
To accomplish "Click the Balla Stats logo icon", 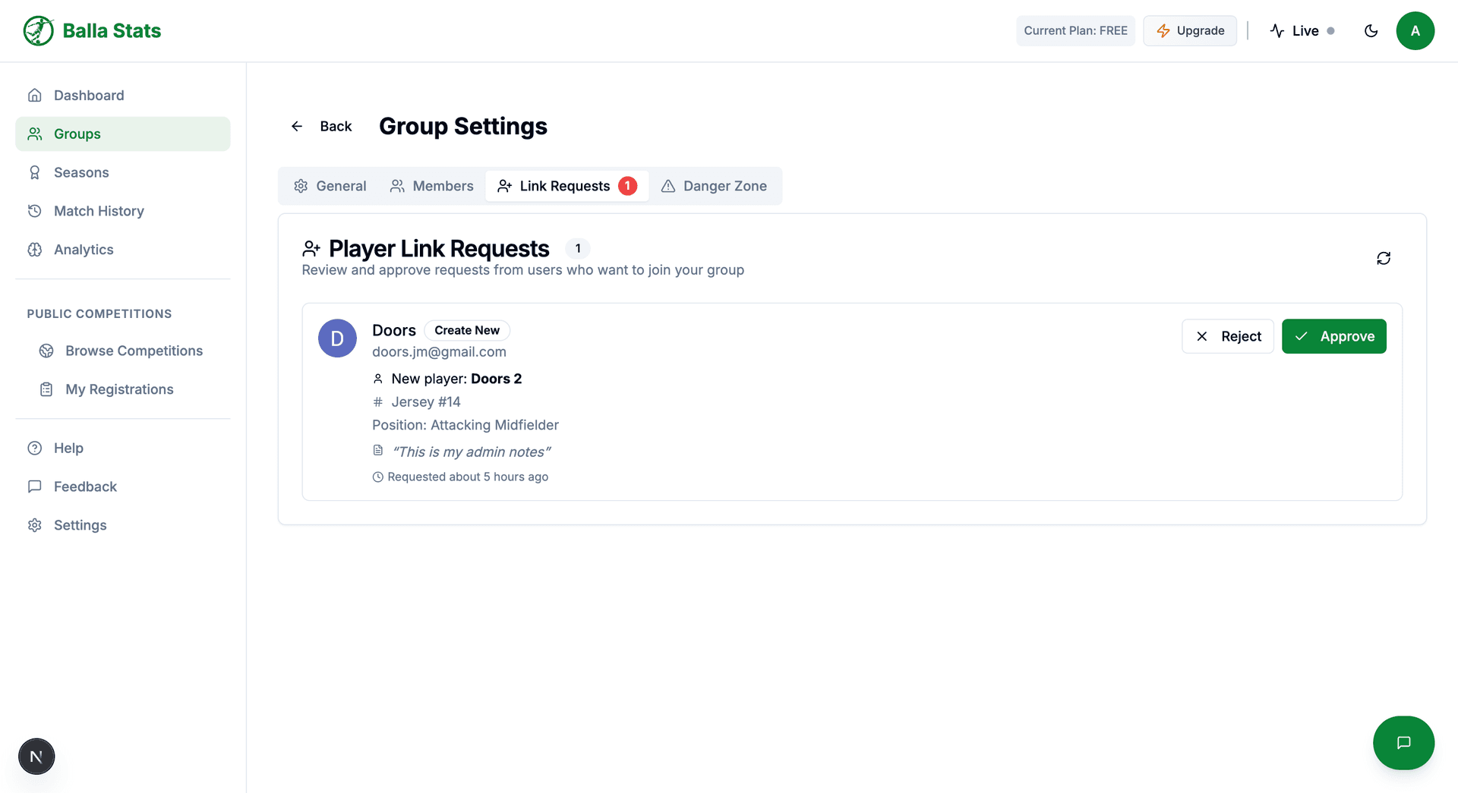I will tap(38, 30).
